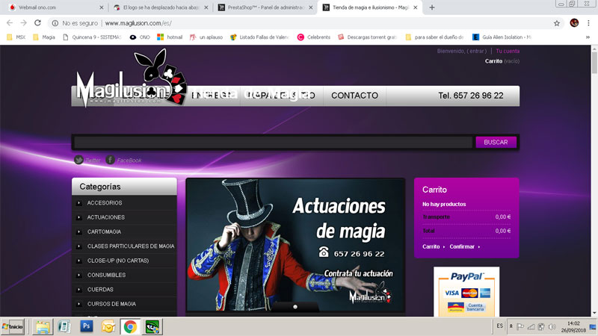Image resolution: width=598 pixels, height=336 pixels.
Task: Click the Chrome taskbar icon
Action: click(x=130, y=326)
